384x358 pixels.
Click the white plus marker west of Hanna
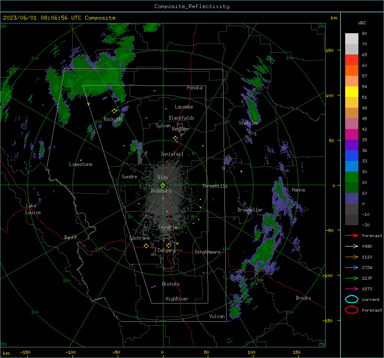click(x=241, y=171)
